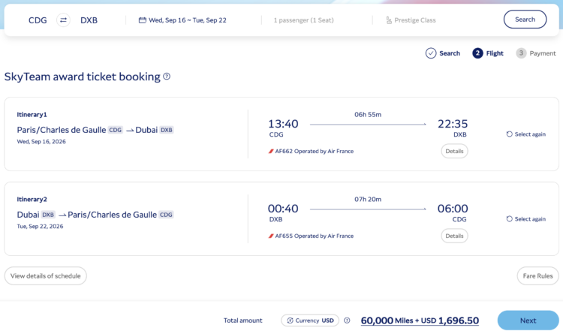Change dates Wed, Sep 16 ~ Tue, Sep 22
The width and height of the screenshot is (563, 334).
click(x=188, y=20)
